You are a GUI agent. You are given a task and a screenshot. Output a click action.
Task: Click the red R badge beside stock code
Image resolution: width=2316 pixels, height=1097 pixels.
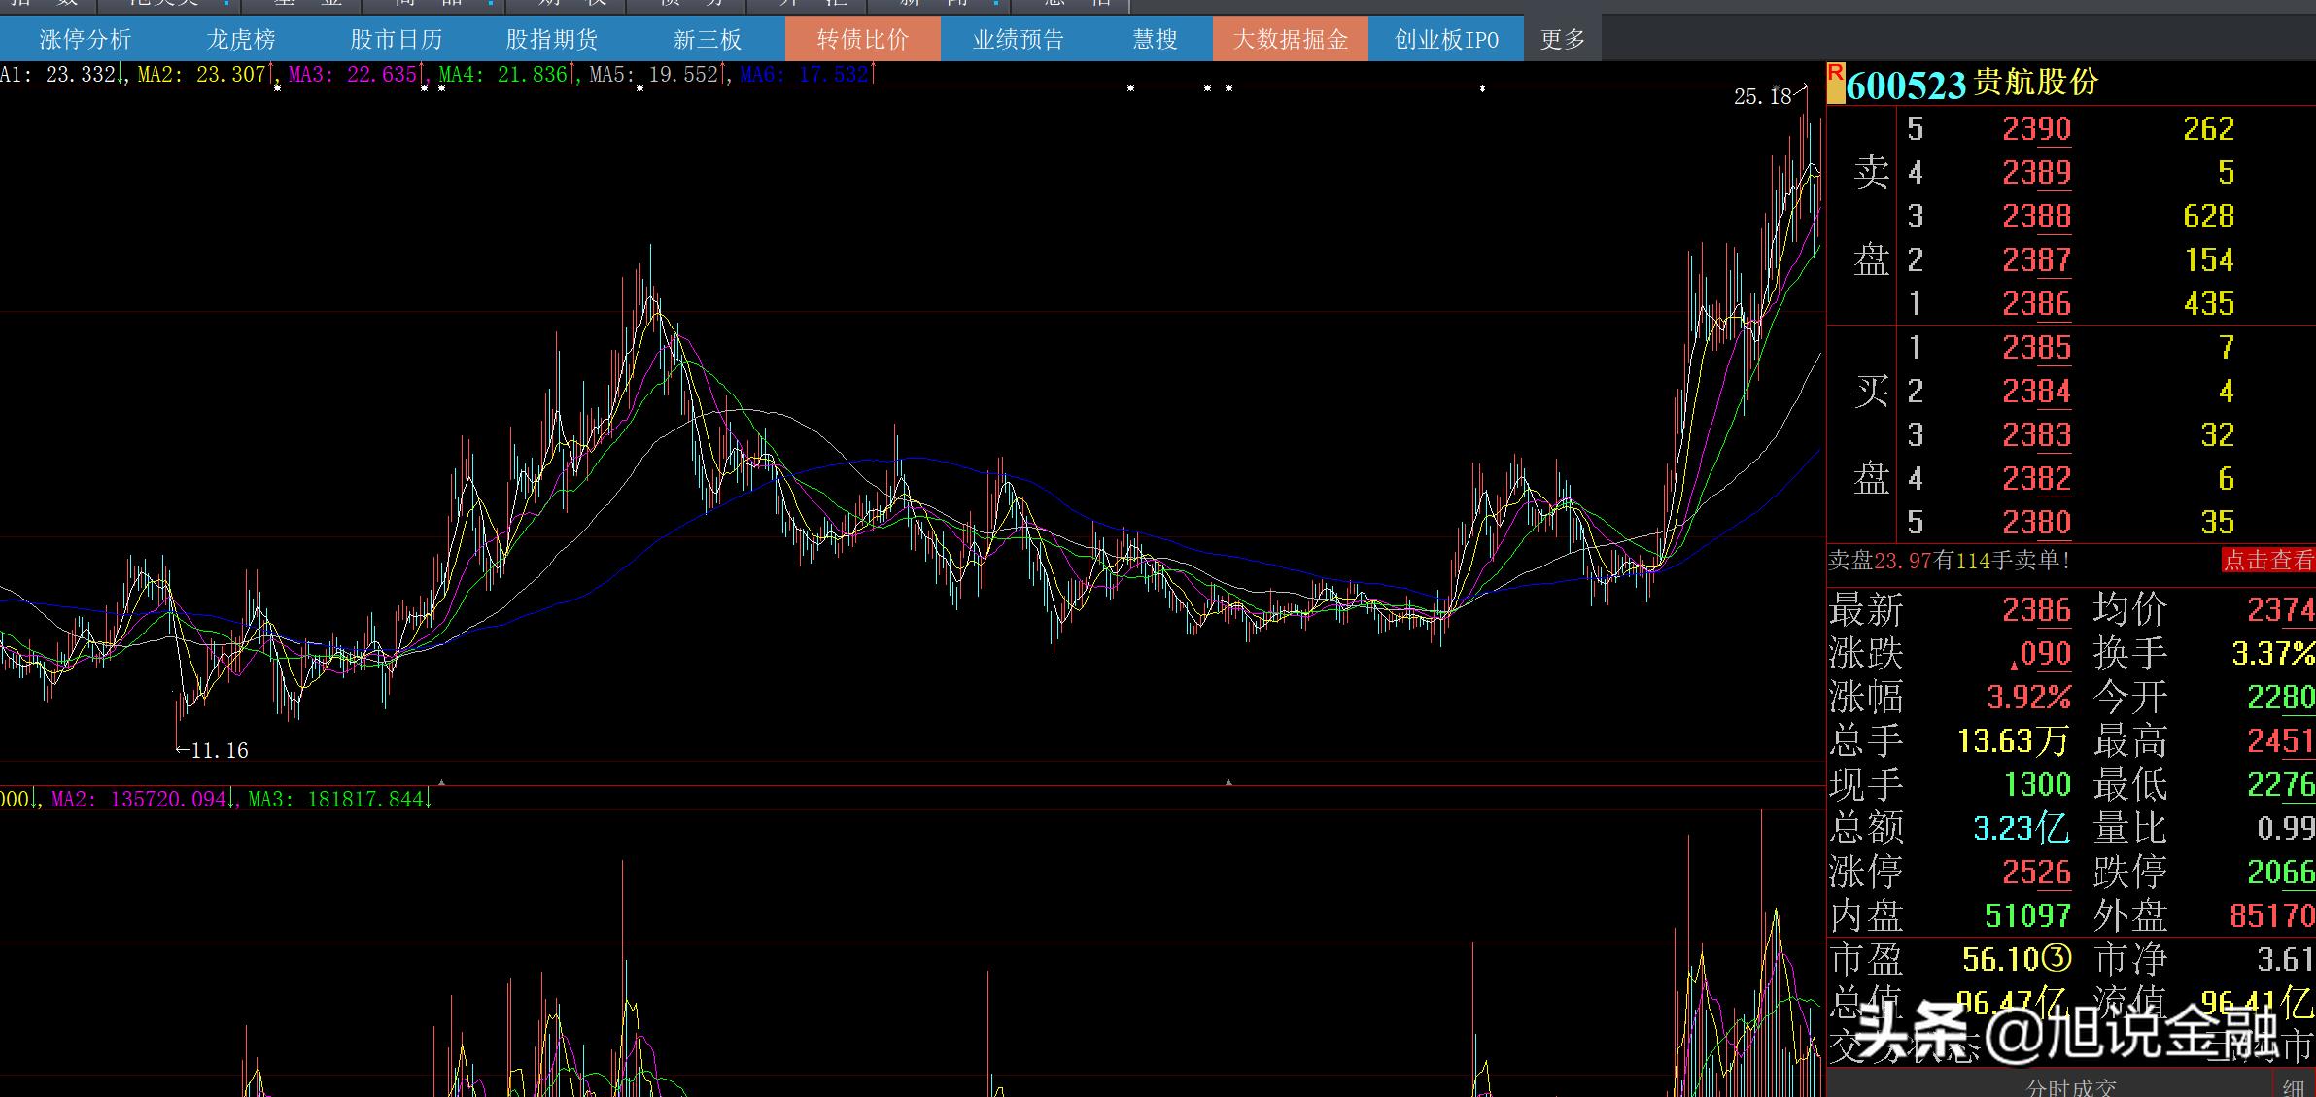(x=1836, y=82)
